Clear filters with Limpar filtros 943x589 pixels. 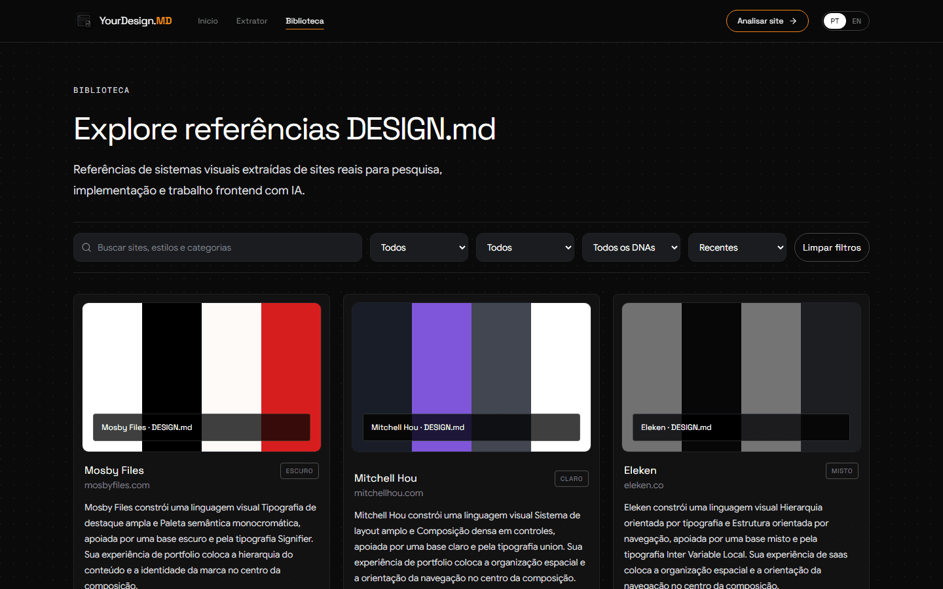(832, 247)
